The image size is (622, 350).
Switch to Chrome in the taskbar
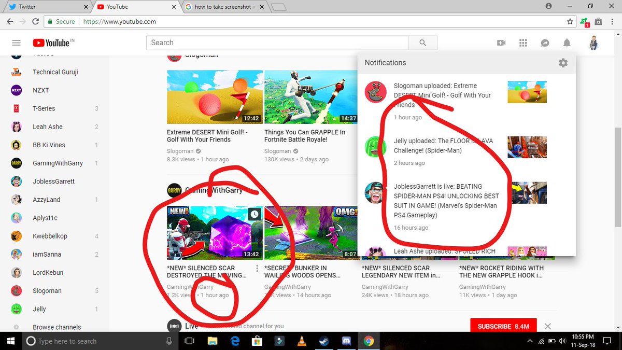[x=369, y=341]
